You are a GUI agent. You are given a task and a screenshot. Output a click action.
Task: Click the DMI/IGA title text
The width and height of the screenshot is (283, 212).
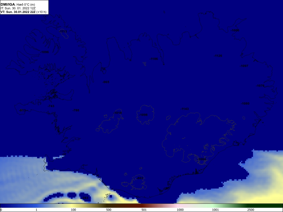(x=18, y=5)
